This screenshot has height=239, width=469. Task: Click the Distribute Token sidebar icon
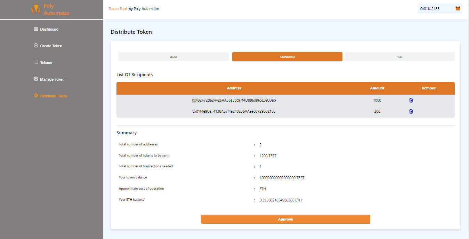click(36, 96)
